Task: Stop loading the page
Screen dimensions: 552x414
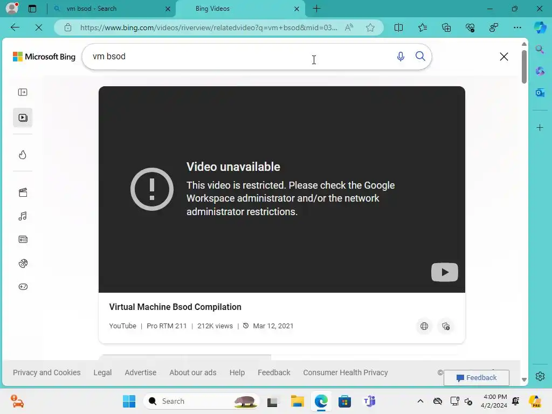Action: (39, 27)
